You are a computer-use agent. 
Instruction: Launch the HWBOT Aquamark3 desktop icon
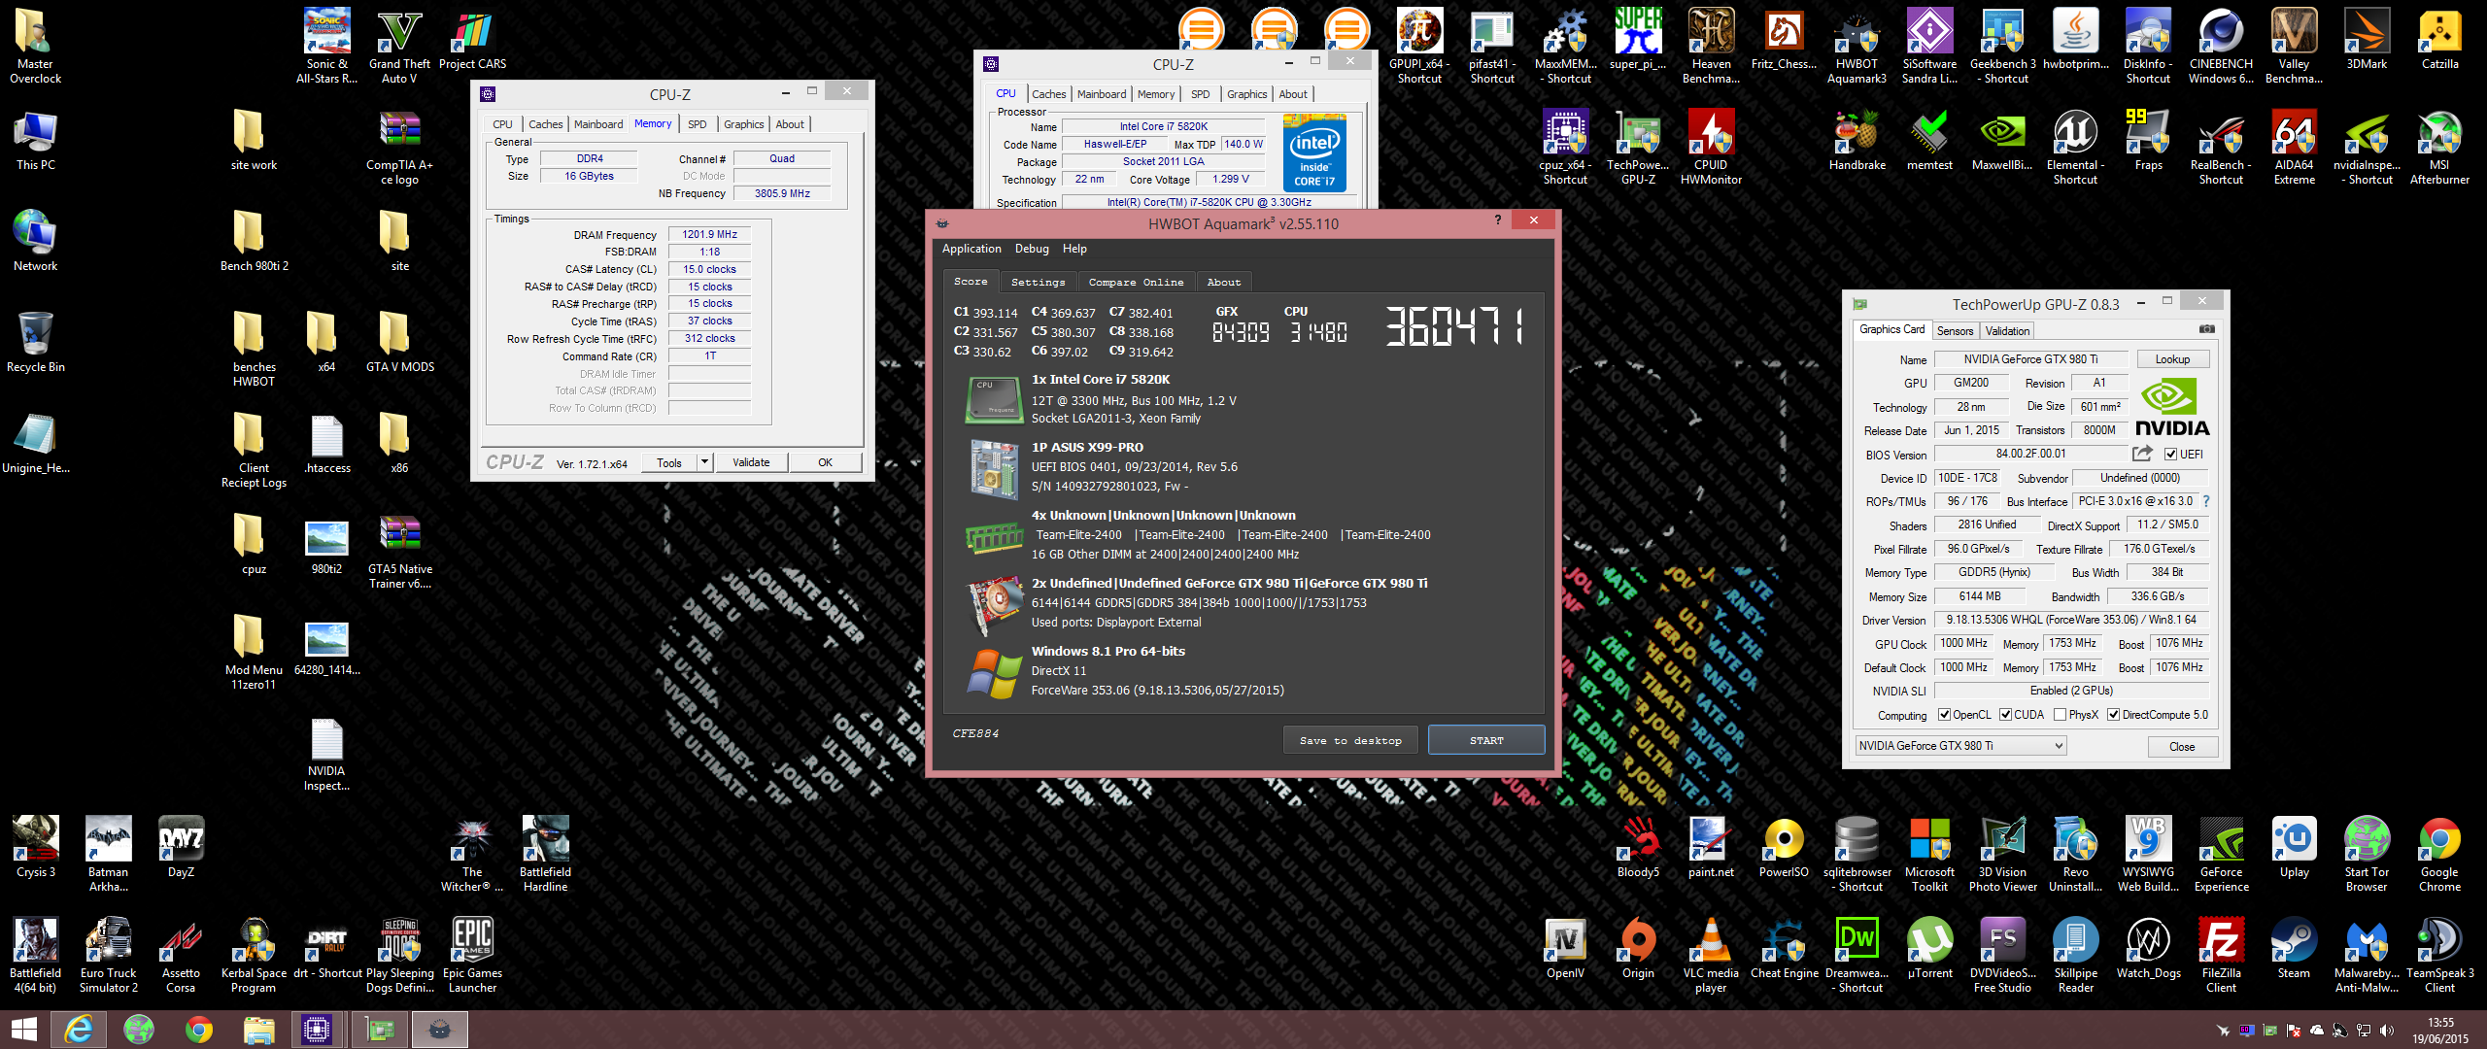tap(1857, 46)
